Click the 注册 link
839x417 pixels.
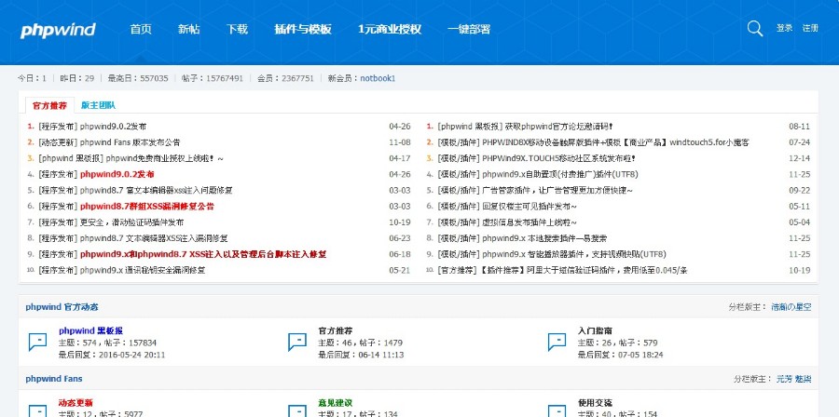(810, 28)
